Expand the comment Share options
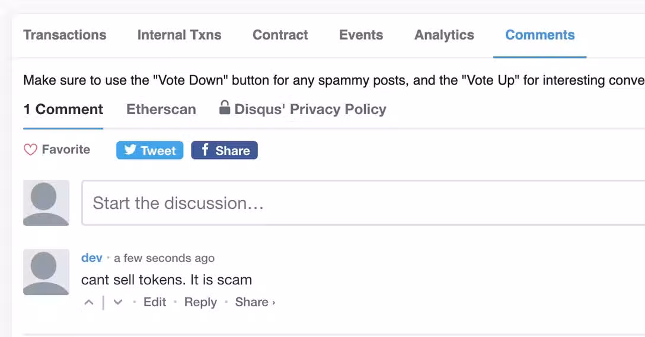The height and width of the screenshot is (337, 645). coord(255,302)
